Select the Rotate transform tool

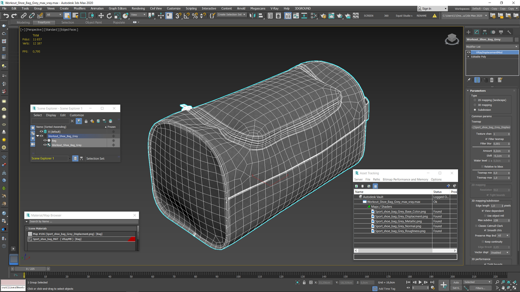pyautogui.click(x=109, y=16)
